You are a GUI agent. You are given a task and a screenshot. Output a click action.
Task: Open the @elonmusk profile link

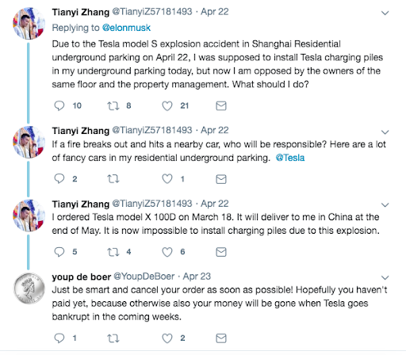pos(126,28)
